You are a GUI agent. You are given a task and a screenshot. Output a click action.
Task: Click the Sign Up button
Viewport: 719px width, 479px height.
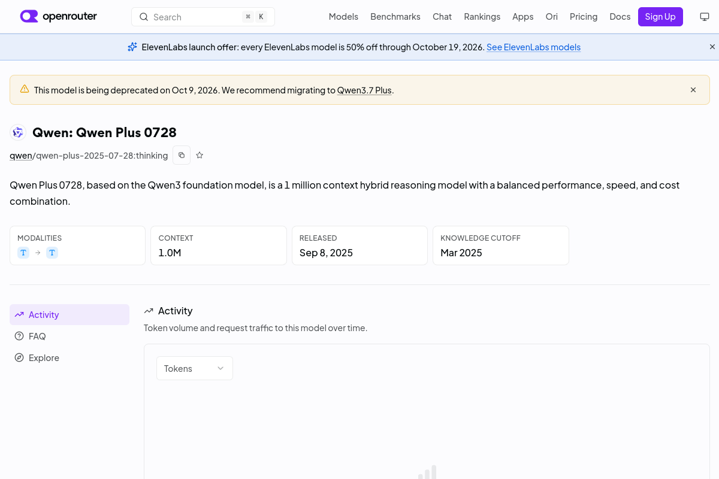pos(660,17)
